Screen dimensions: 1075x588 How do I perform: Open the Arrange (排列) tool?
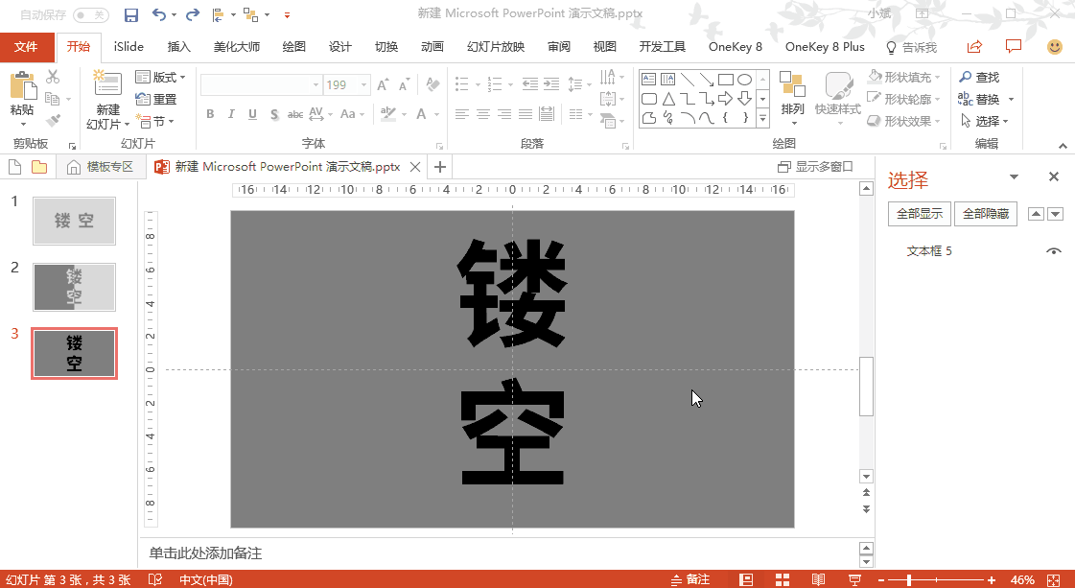point(792,95)
